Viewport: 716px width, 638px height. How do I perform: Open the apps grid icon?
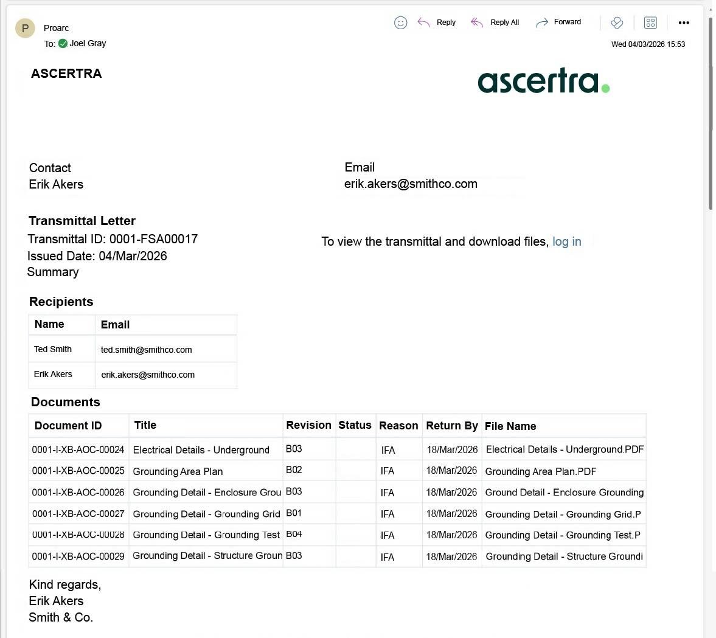[650, 23]
